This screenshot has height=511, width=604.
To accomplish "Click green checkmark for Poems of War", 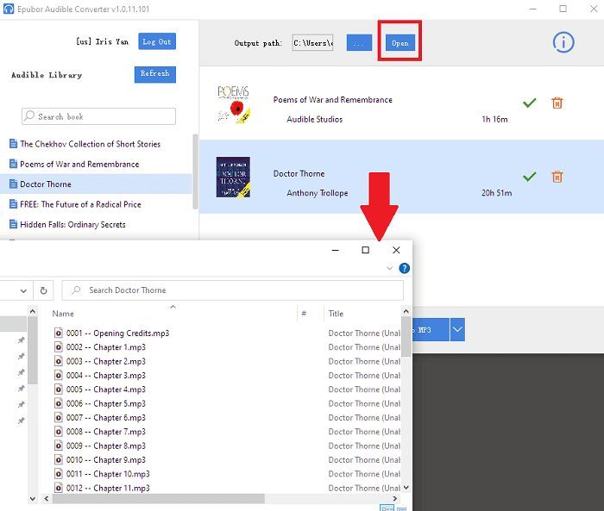I will point(530,103).
